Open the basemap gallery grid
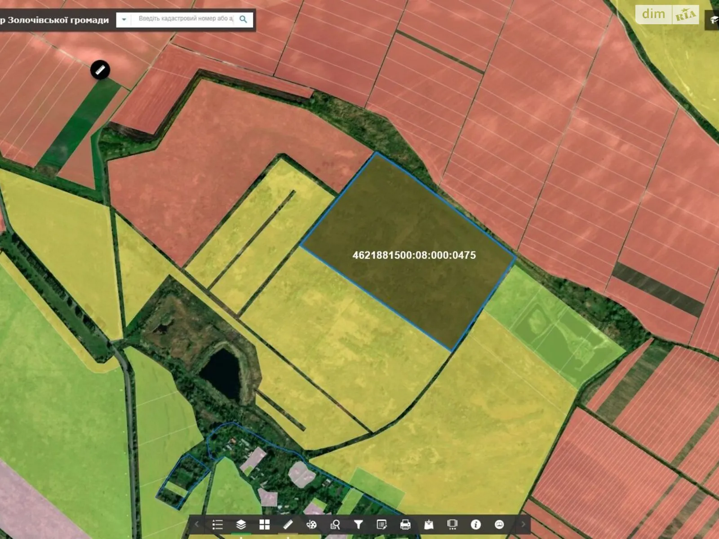 264,525
